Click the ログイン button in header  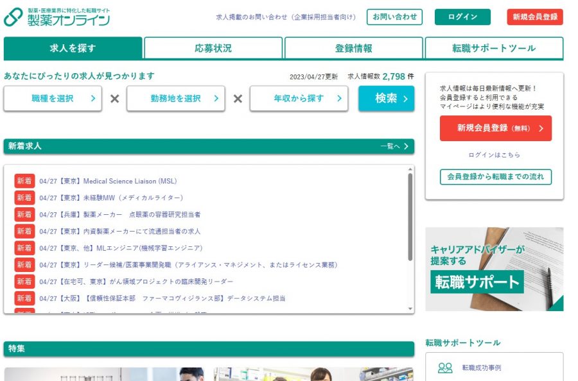462,17
